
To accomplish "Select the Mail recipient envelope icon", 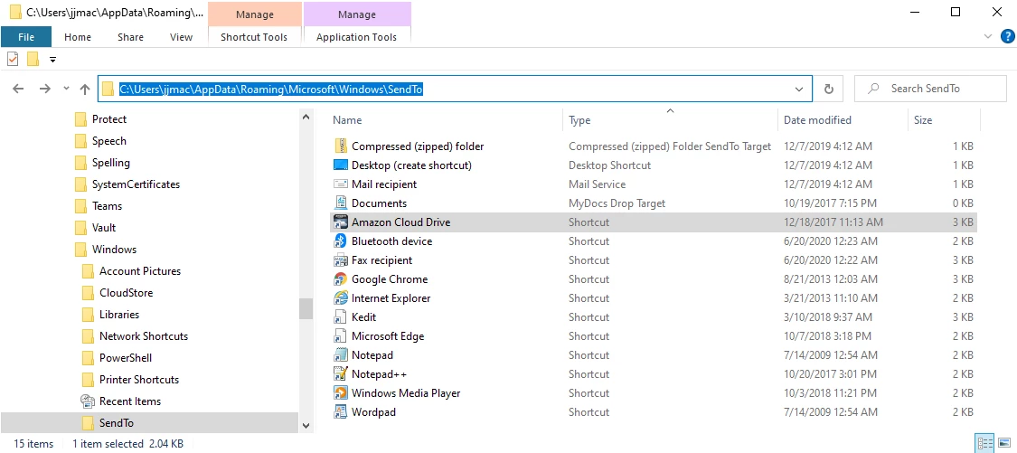I will click(341, 184).
